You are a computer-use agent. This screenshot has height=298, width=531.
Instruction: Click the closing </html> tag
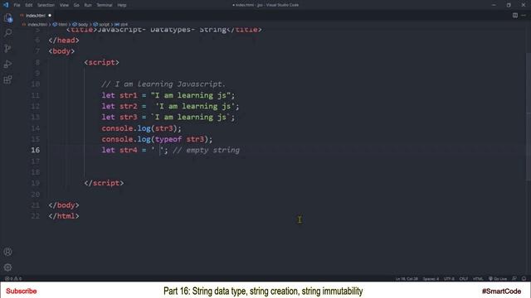(x=64, y=216)
